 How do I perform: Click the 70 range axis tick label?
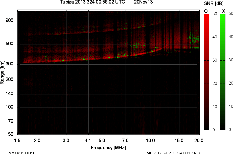pyautogui.click(x=11, y=121)
